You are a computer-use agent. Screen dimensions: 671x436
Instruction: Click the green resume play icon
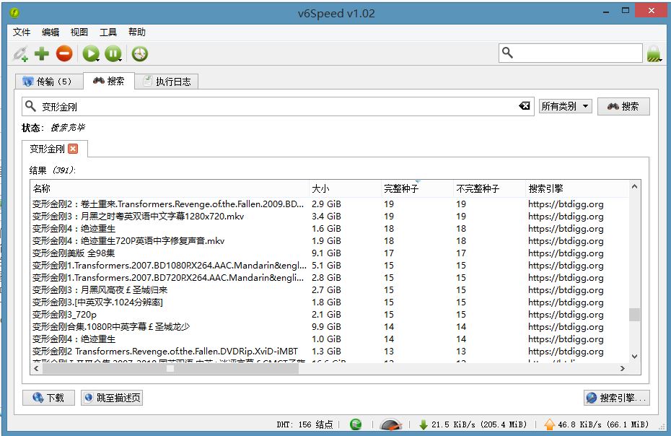[90, 53]
